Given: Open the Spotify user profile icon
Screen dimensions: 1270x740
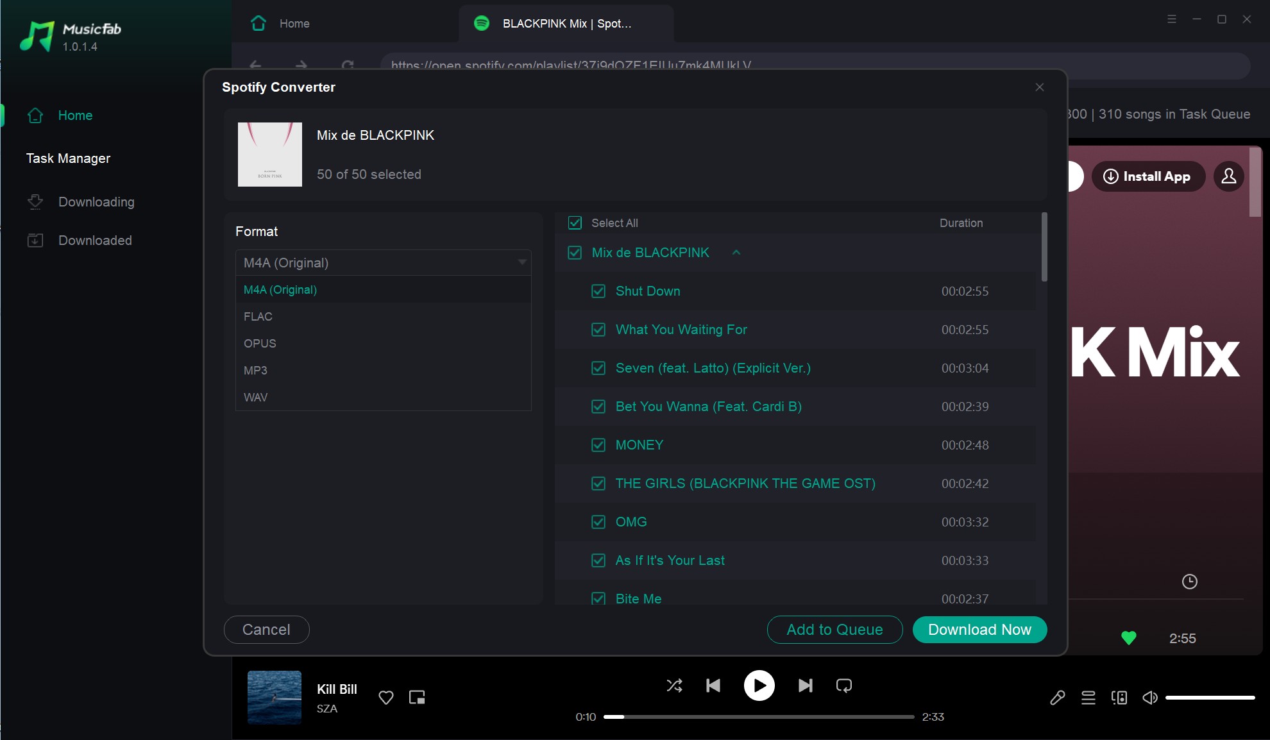Looking at the screenshot, I should 1228,176.
